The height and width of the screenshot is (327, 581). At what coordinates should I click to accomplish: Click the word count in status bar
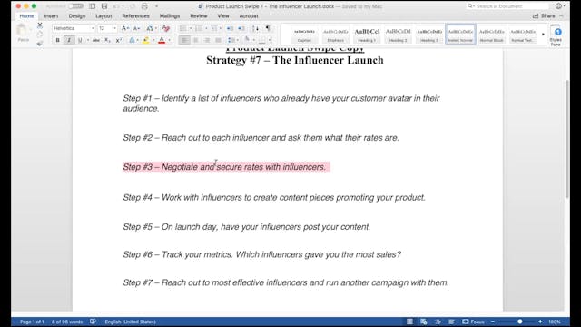point(67,322)
